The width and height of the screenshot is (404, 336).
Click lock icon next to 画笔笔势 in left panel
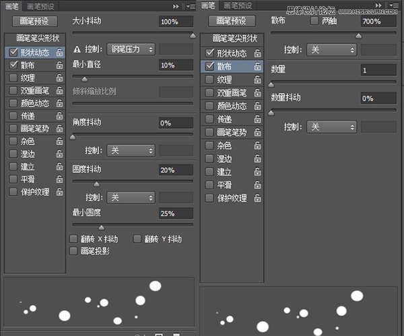pos(59,128)
